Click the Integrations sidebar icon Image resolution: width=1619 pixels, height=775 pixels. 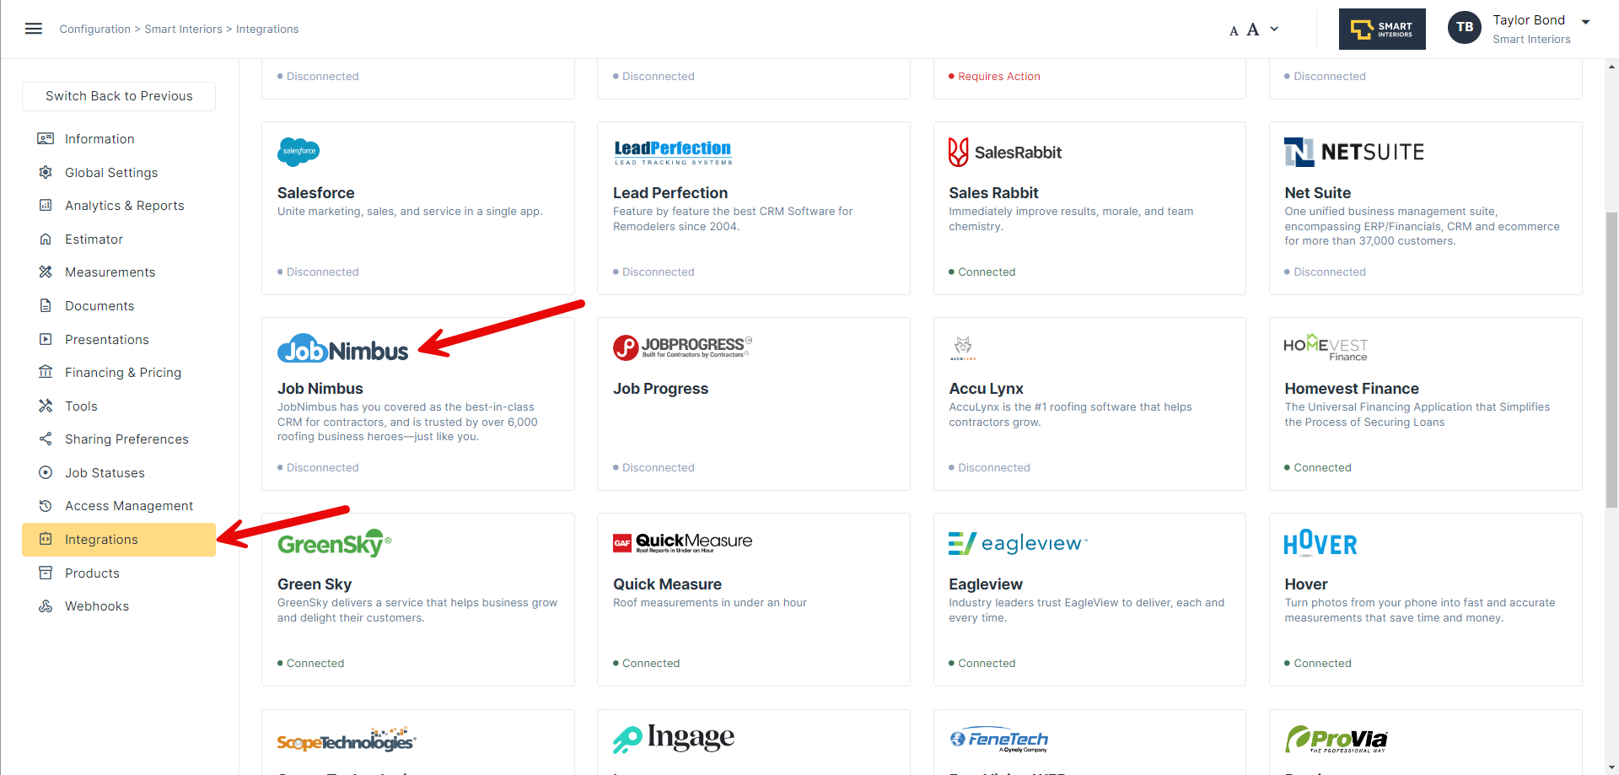(46, 539)
